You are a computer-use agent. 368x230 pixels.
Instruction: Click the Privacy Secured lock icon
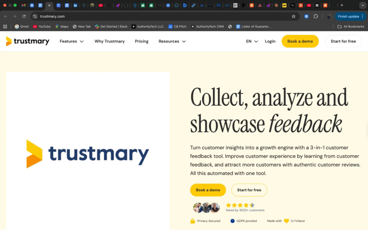[x=192, y=221]
